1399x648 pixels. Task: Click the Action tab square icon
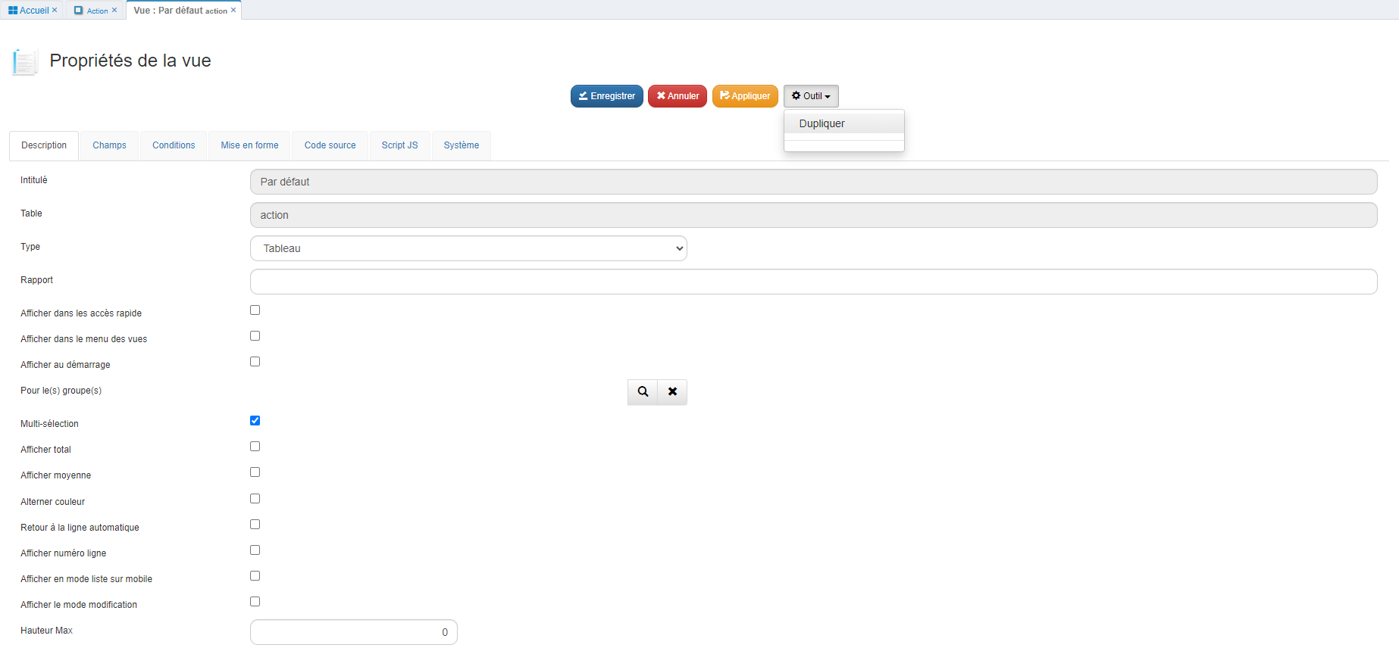(78, 11)
